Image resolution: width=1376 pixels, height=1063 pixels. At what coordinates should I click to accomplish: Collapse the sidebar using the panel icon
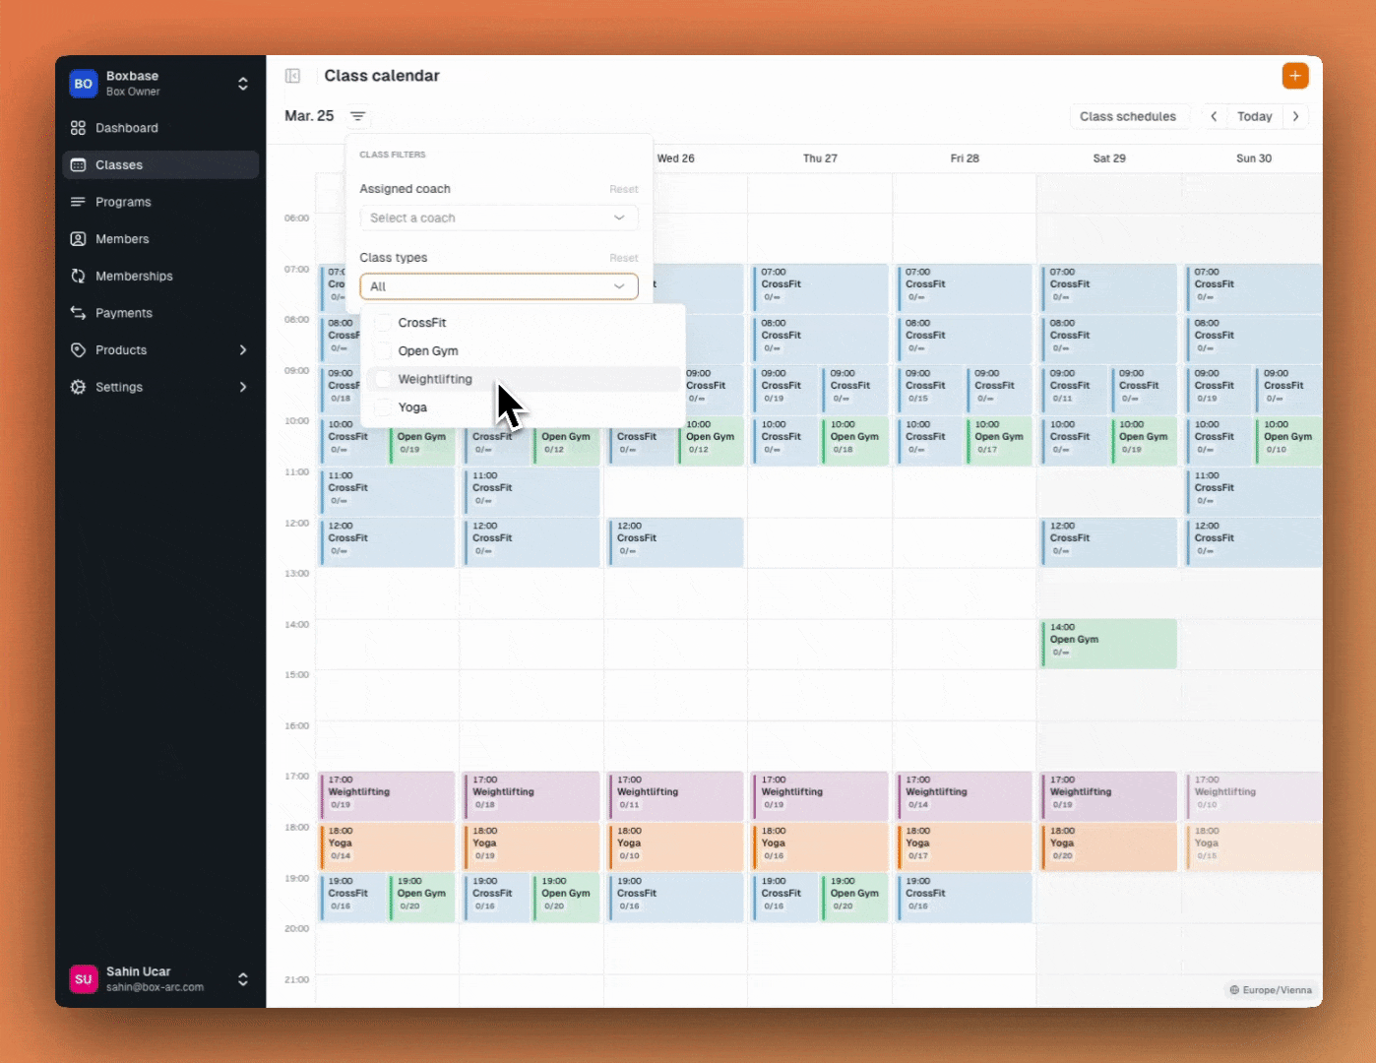tap(293, 75)
